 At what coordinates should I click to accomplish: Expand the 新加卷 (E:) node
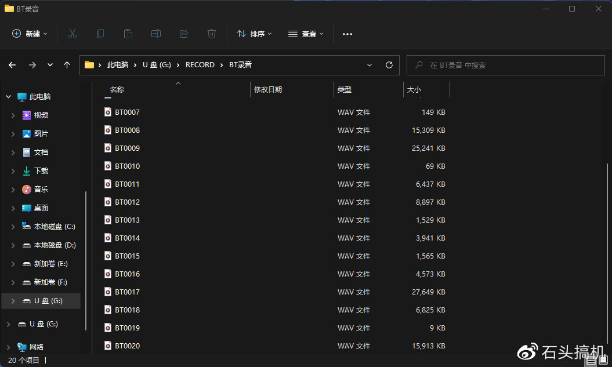[13, 264]
